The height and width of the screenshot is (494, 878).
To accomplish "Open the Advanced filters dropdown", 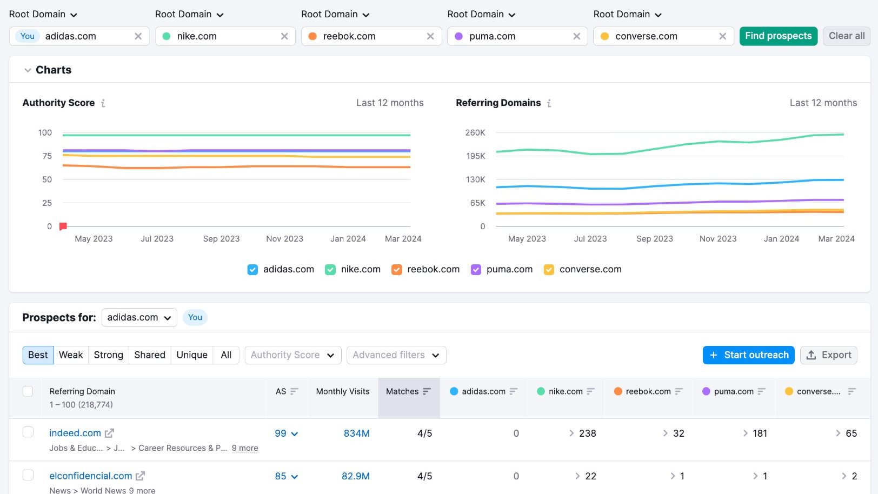I will [396, 355].
